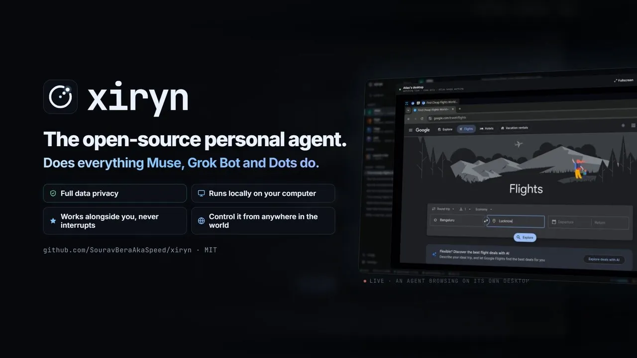
Task: Click the tab search chevron left of browser tab
Action: pyautogui.click(x=409, y=109)
